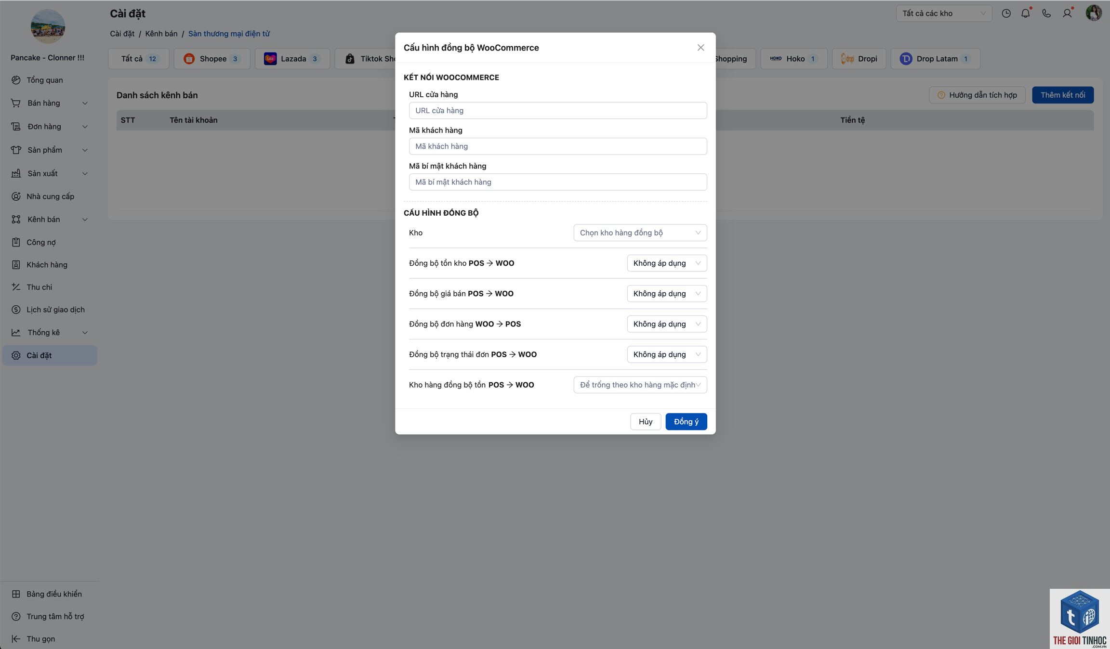Screen dimensions: 1110x649
Task: Click the Tiền tệ column header
Action: coord(852,120)
